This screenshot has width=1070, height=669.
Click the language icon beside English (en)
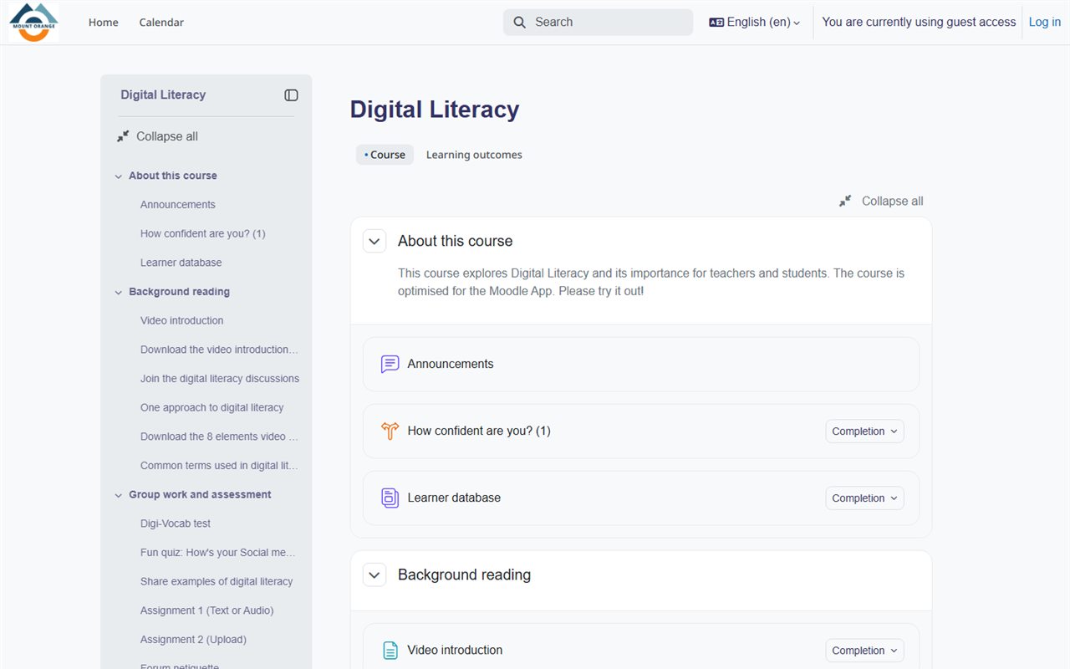pos(716,23)
